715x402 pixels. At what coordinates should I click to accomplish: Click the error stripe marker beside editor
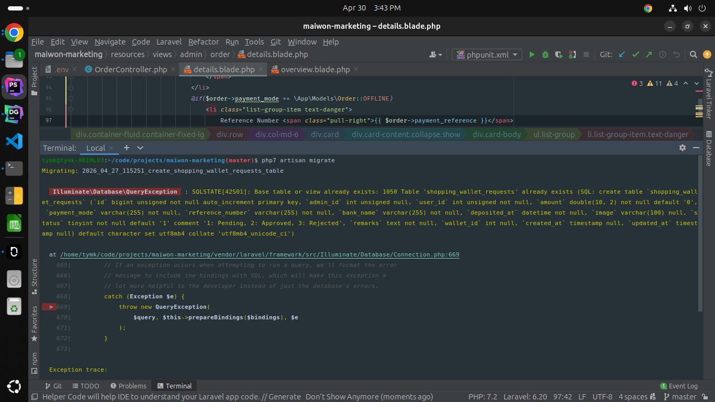coord(699,91)
